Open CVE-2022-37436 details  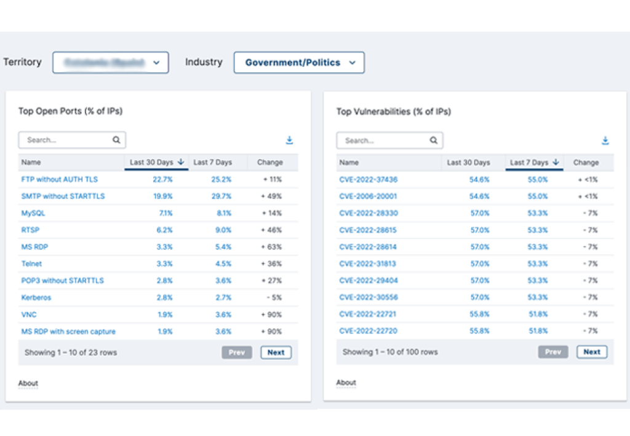367,179
